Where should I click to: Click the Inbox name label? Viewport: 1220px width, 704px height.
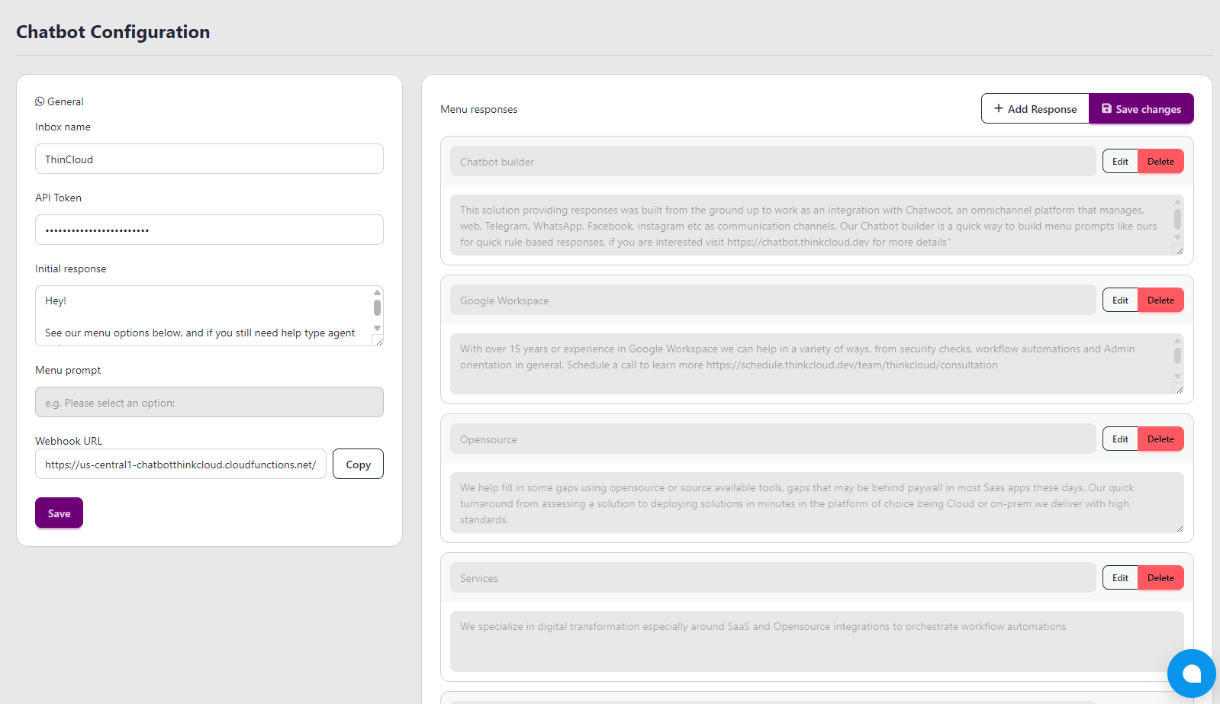click(x=63, y=127)
